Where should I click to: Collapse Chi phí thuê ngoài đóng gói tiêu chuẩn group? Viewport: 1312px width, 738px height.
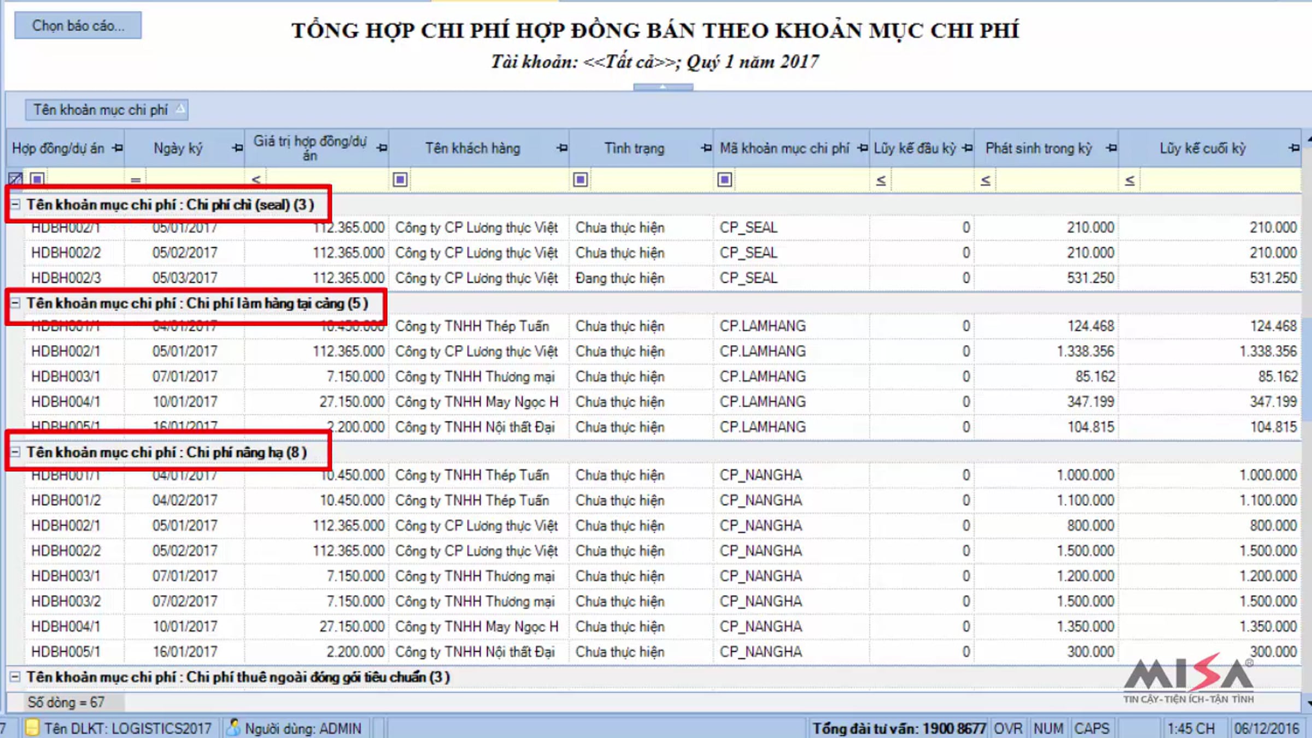(x=15, y=677)
